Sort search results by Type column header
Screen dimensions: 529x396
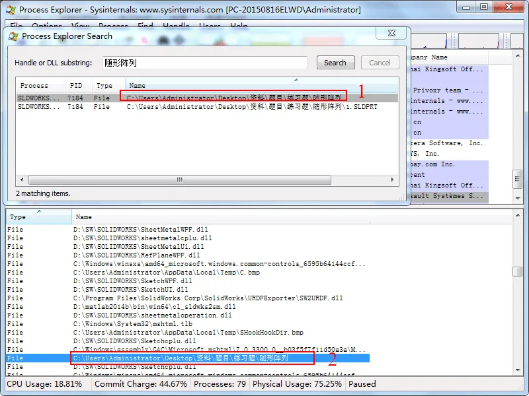point(109,86)
